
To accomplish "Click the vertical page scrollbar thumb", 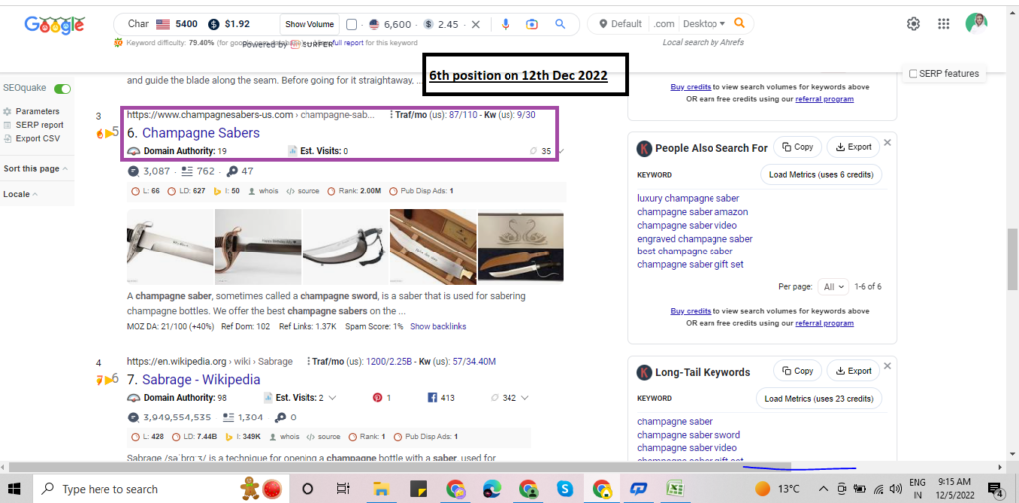I will pyautogui.click(x=1012, y=259).
